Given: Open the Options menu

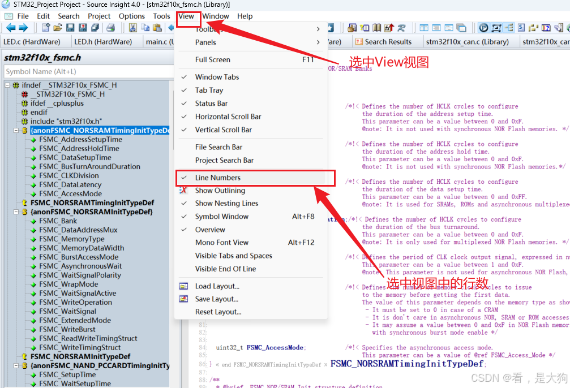Looking at the screenshot, I should [x=131, y=16].
